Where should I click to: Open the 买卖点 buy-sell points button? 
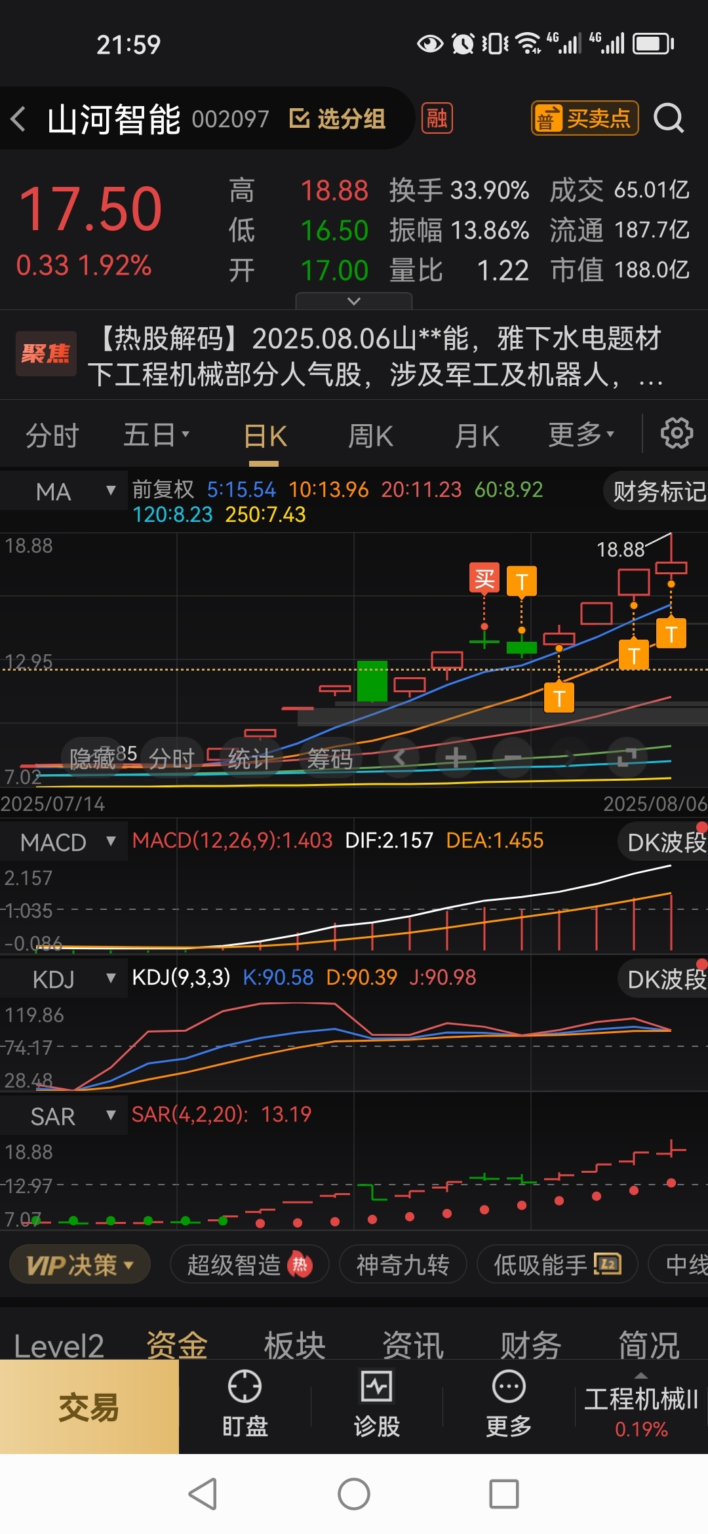(584, 119)
